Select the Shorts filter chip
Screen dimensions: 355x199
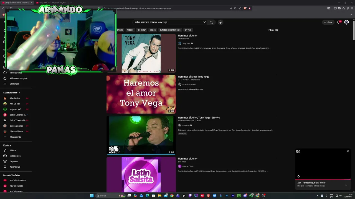click(120, 30)
